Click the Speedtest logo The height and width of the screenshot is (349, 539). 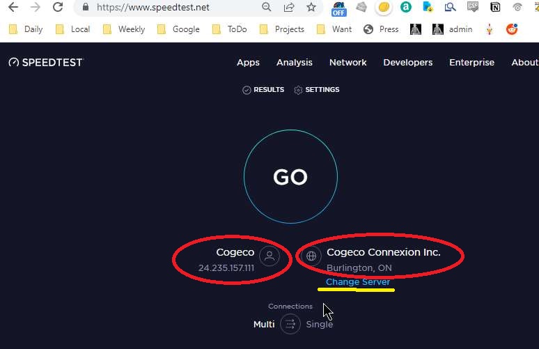point(46,62)
